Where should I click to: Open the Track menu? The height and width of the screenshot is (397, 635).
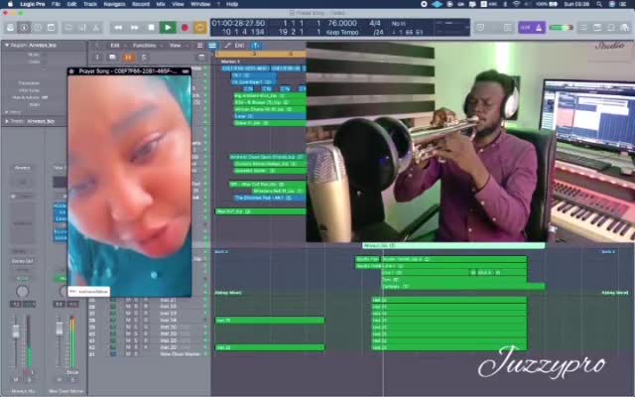tap(90, 4)
